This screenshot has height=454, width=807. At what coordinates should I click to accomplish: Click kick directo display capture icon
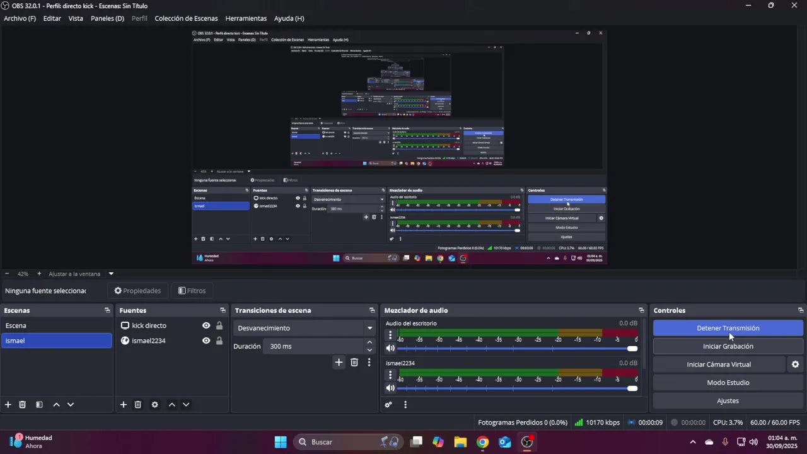pyautogui.click(x=125, y=325)
